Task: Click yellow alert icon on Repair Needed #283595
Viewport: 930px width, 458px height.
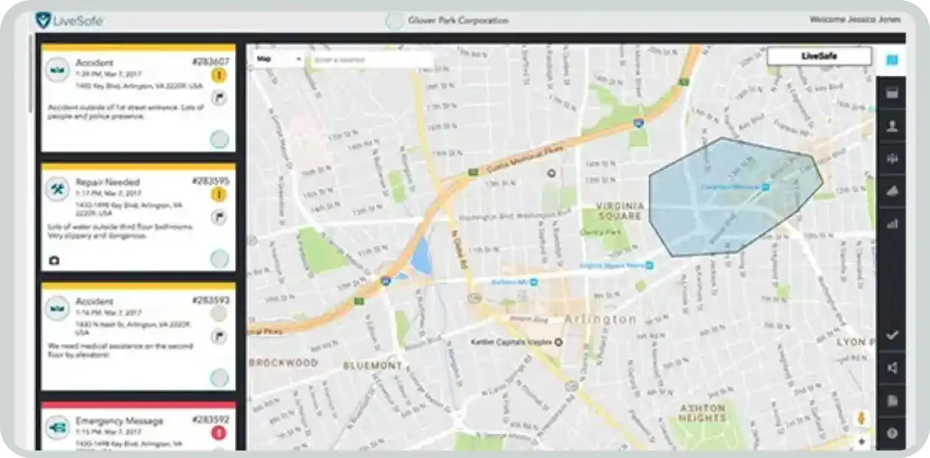Action: pos(219,195)
